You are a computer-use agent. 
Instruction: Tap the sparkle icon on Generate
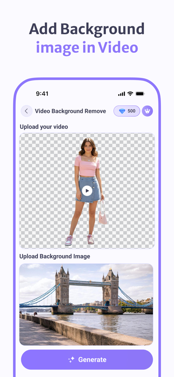71,360
